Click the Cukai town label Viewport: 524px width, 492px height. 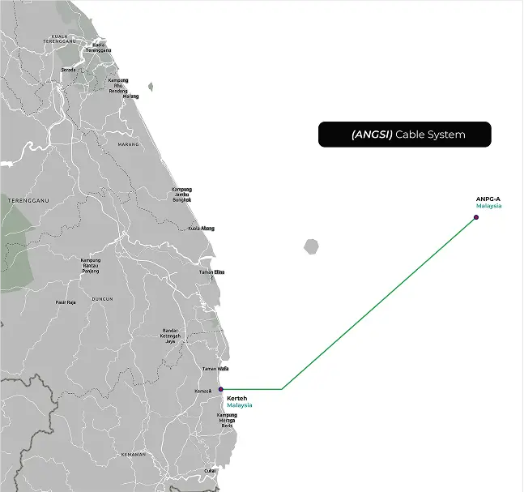tap(210, 471)
